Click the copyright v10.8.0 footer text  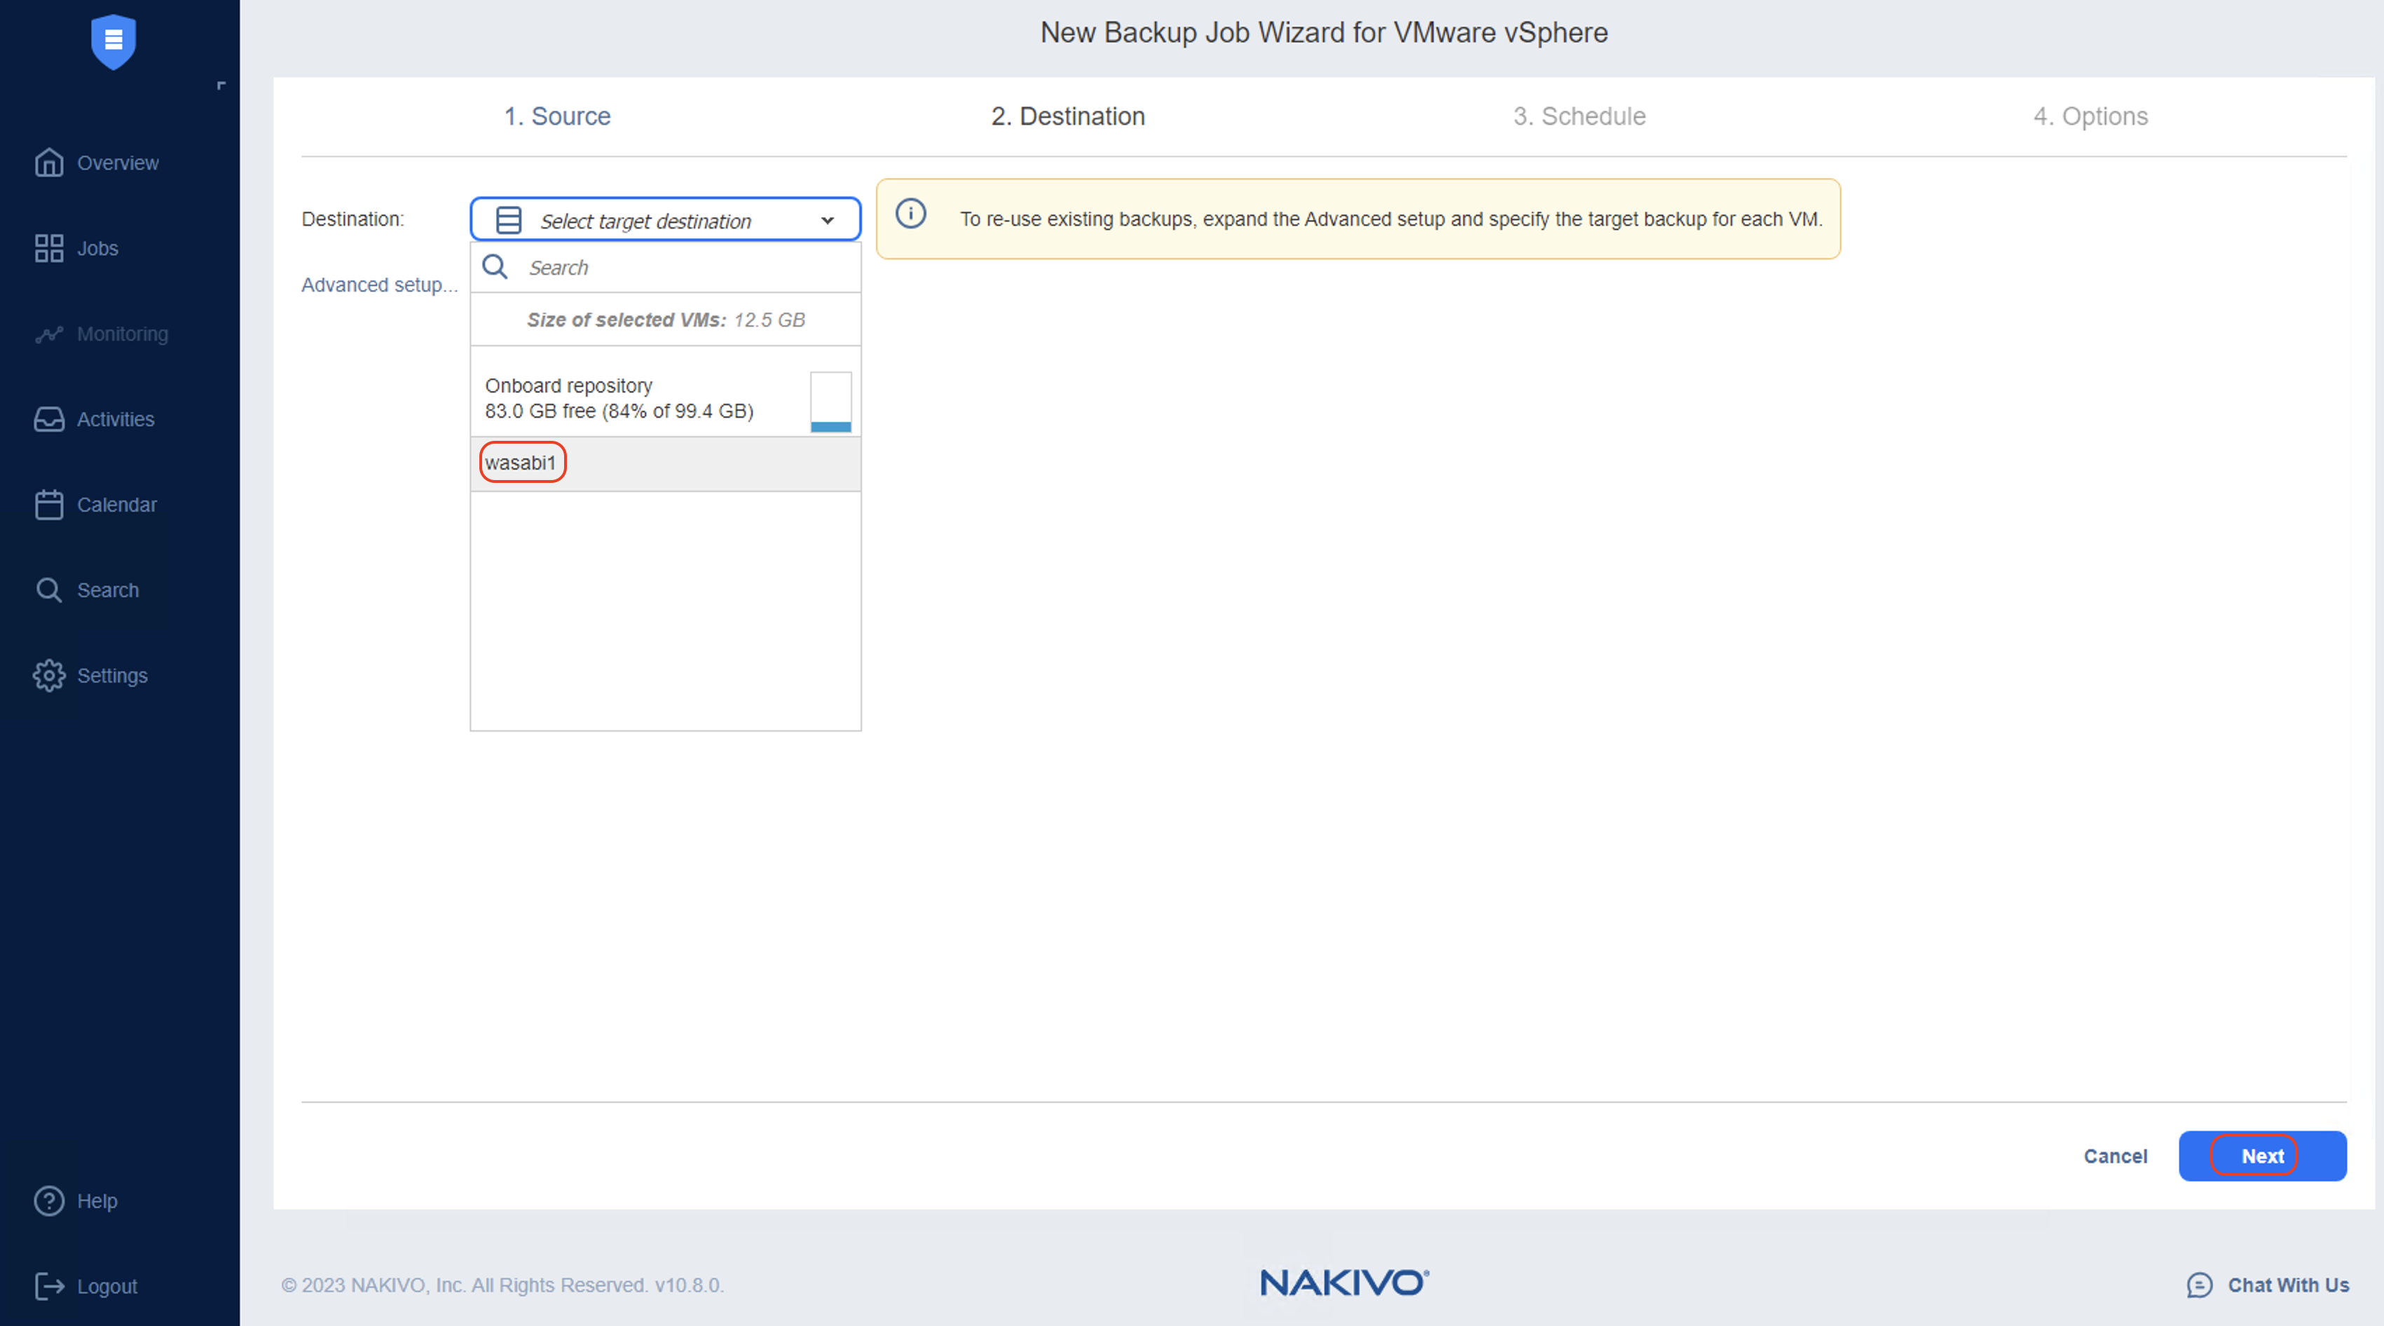[x=502, y=1285]
